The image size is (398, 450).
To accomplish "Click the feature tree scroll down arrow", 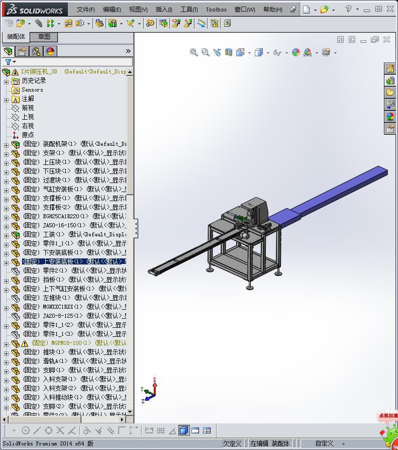I will tap(130, 412).
